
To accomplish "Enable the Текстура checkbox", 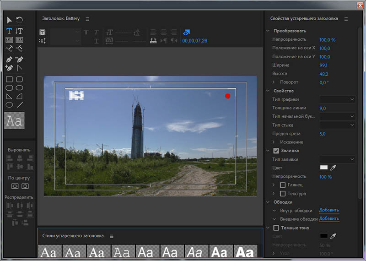I will [283, 194].
